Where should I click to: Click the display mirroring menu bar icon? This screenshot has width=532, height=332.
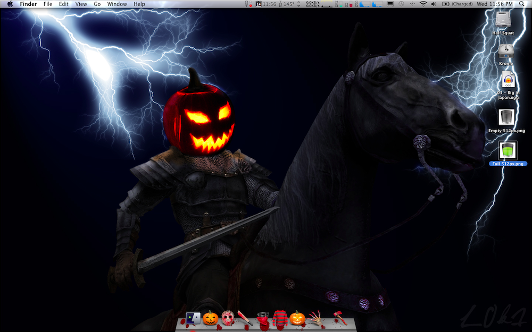tap(390, 4)
